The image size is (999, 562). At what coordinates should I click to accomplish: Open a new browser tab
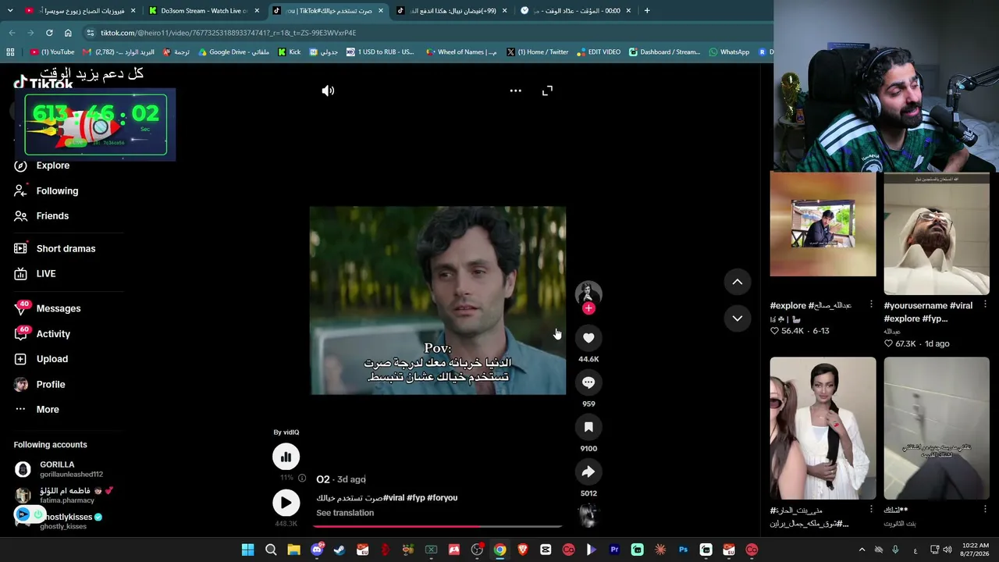click(647, 11)
